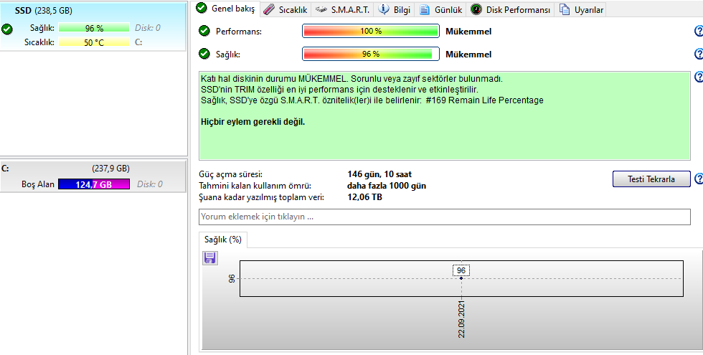Click the help icon beside Testi Tekrarla
This screenshot has width=703, height=355.
[x=699, y=179]
